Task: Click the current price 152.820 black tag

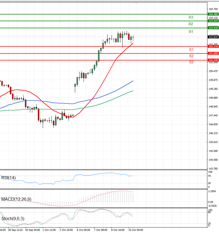Action: click(213, 37)
